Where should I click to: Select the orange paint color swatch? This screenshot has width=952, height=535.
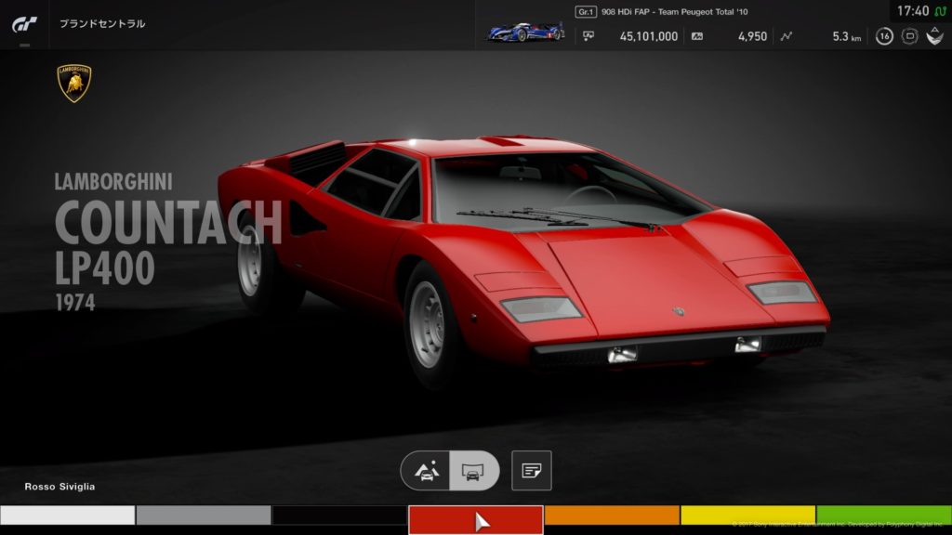pos(612,515)
